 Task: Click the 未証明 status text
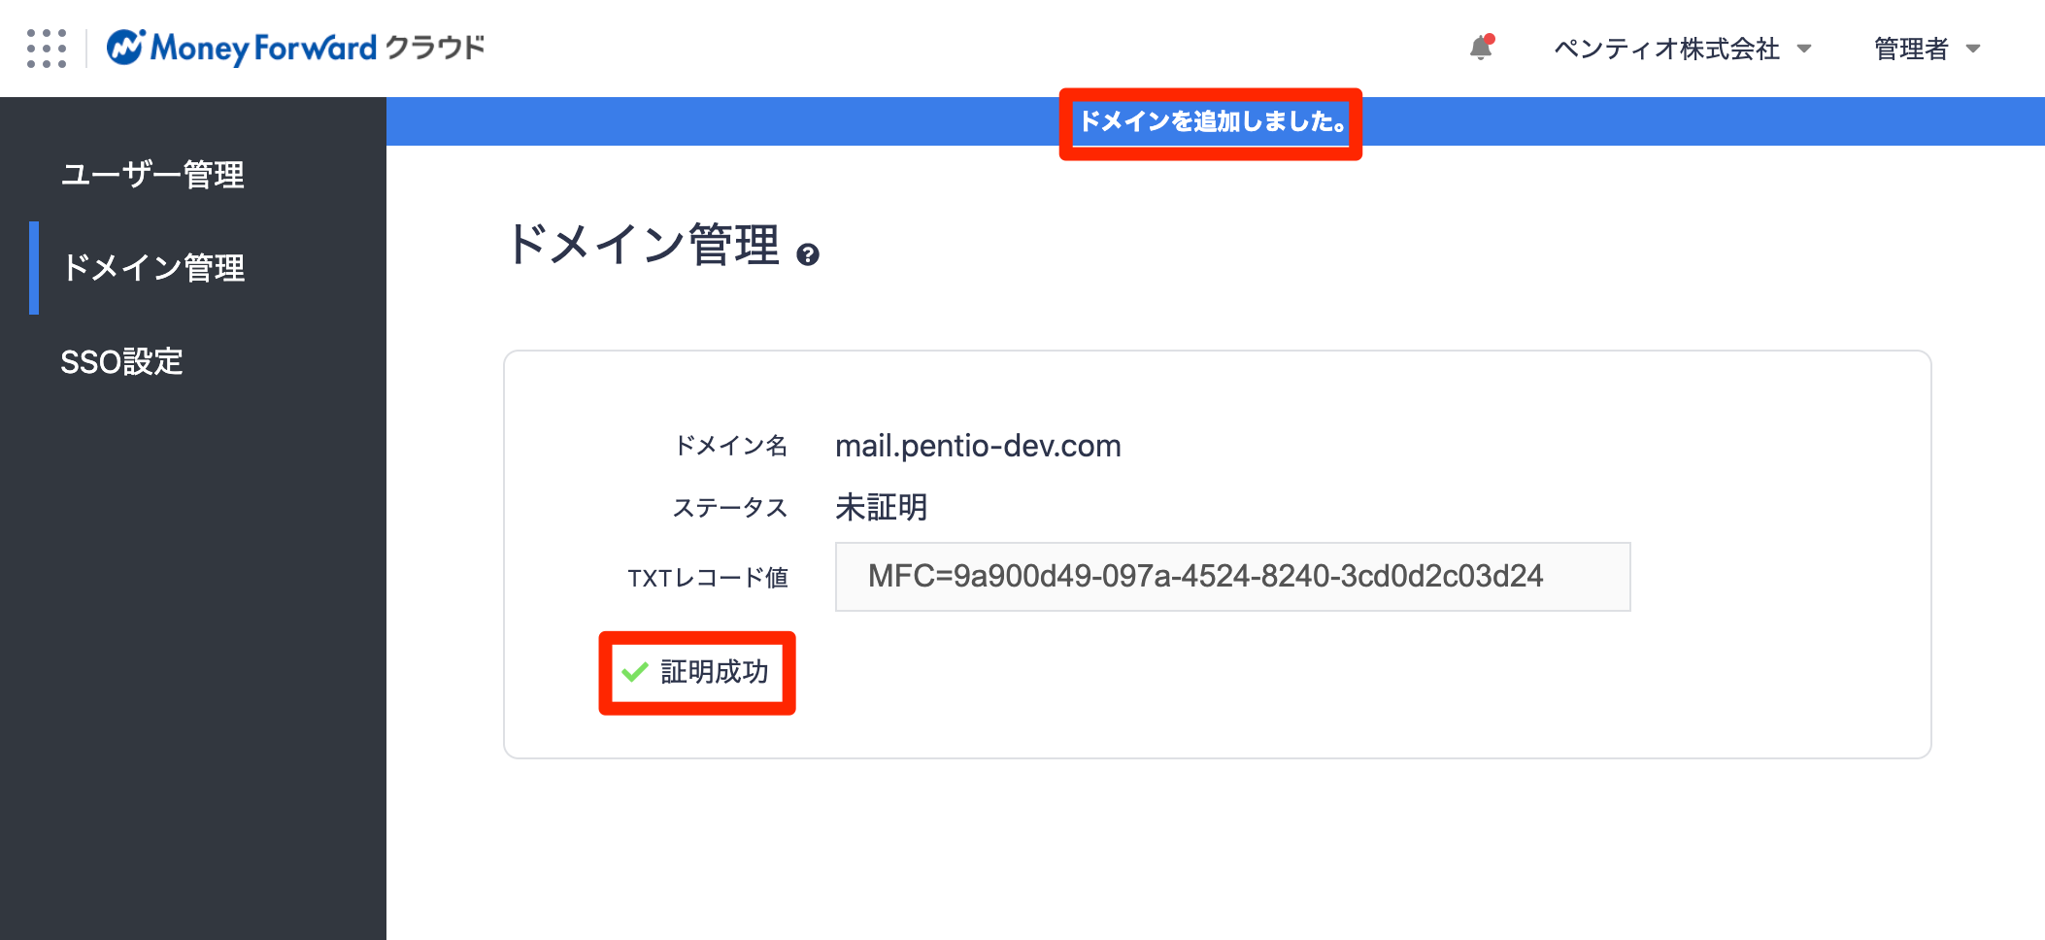pyautogui.click(x=881, y=507)
